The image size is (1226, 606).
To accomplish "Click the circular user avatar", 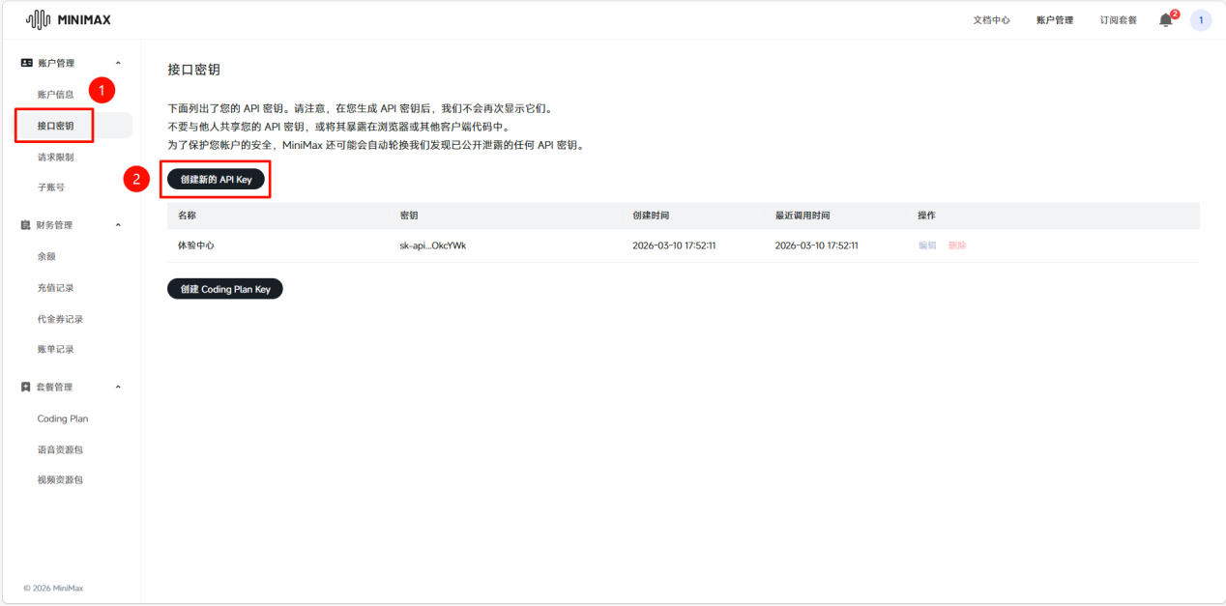I will point(1200,19).
